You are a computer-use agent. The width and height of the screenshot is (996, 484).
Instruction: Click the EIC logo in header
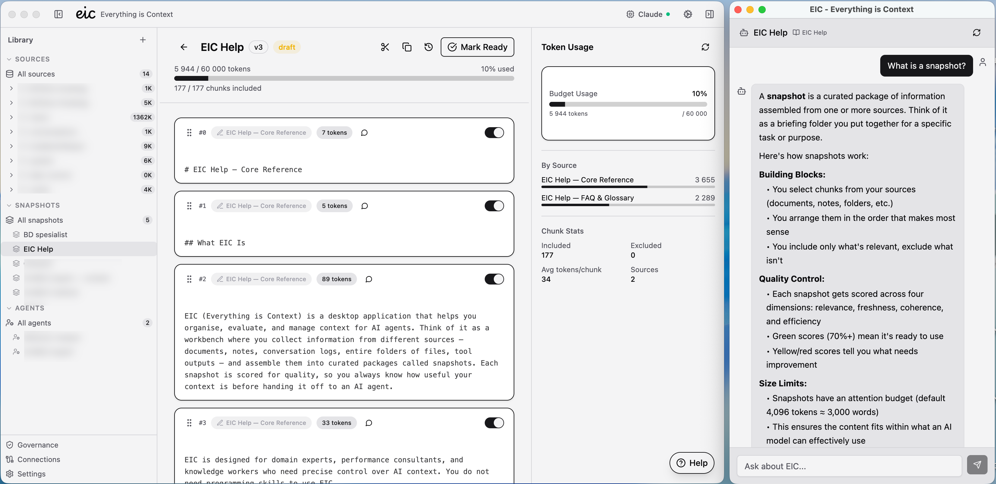coord(85,14)
